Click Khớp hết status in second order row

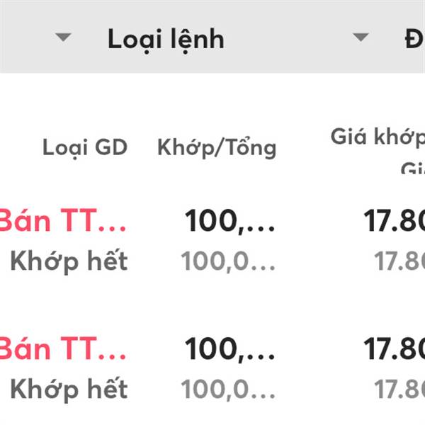(x=69, y=389)
